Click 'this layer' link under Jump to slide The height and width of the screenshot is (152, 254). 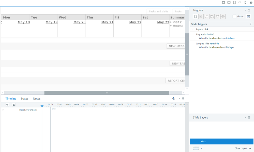click(x=230, y=47)
